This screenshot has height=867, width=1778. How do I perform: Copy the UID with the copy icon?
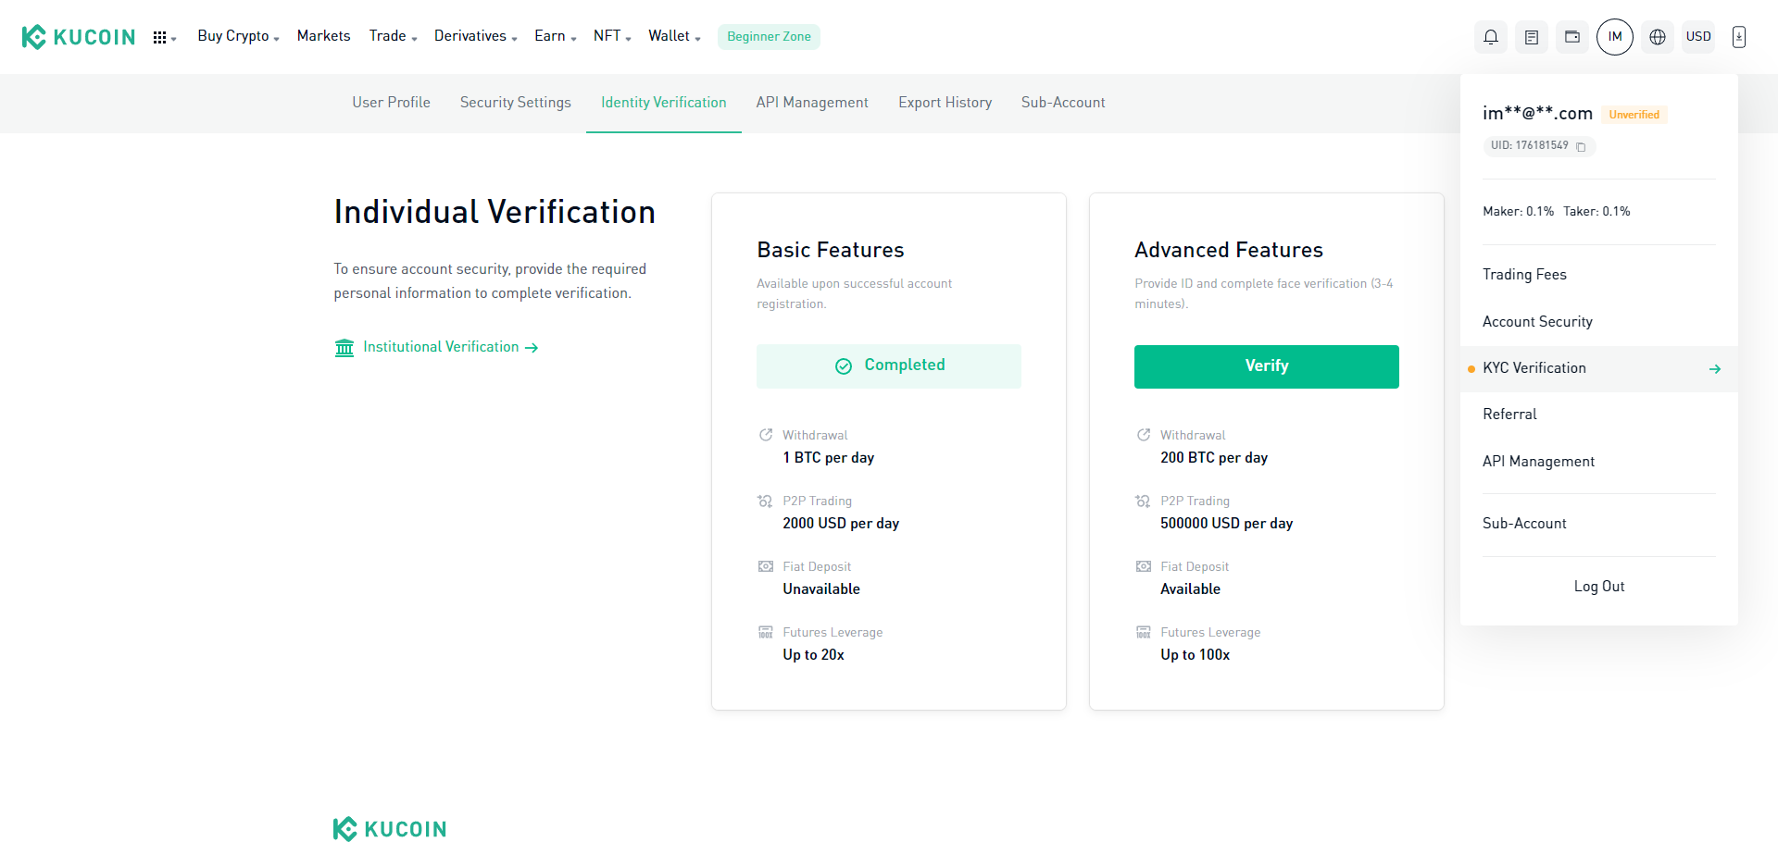[1581, 146]
